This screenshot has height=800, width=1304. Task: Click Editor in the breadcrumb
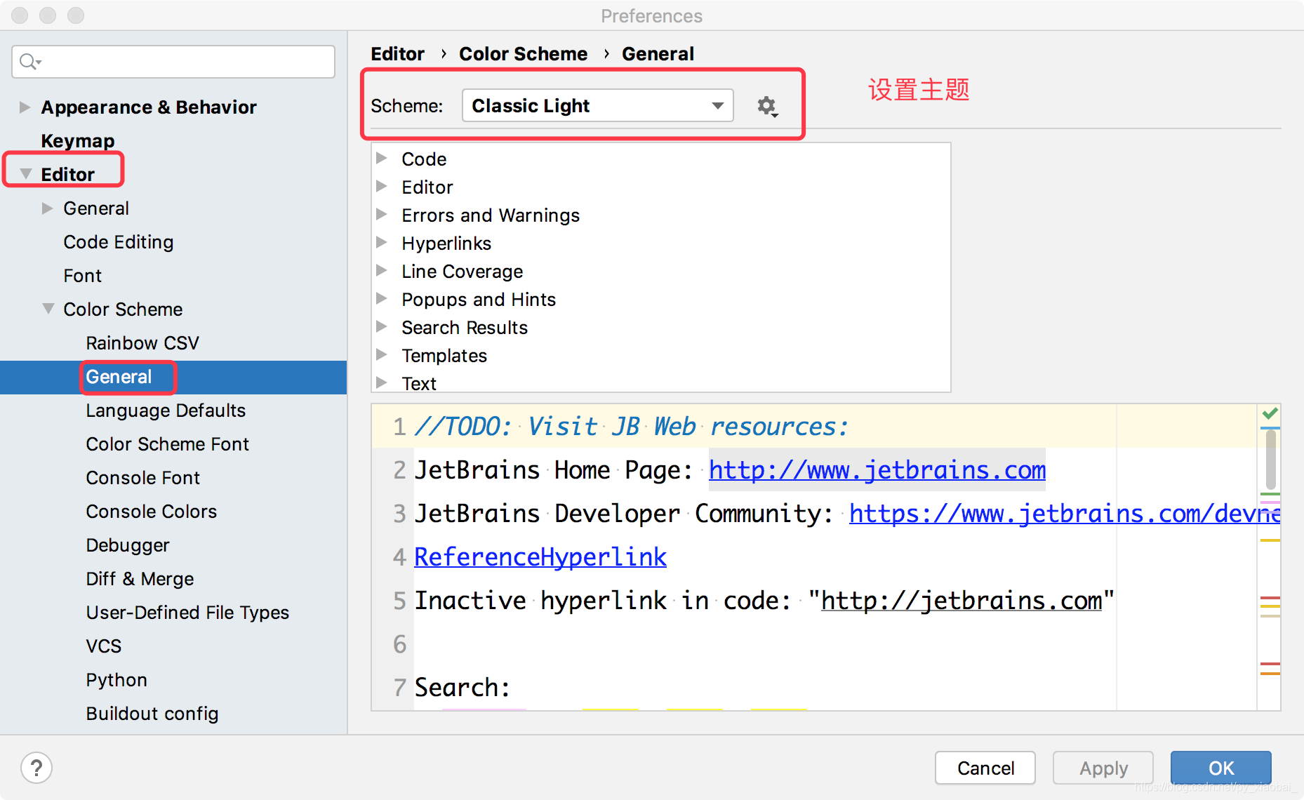pyautogui.click(x=398, y=54)
